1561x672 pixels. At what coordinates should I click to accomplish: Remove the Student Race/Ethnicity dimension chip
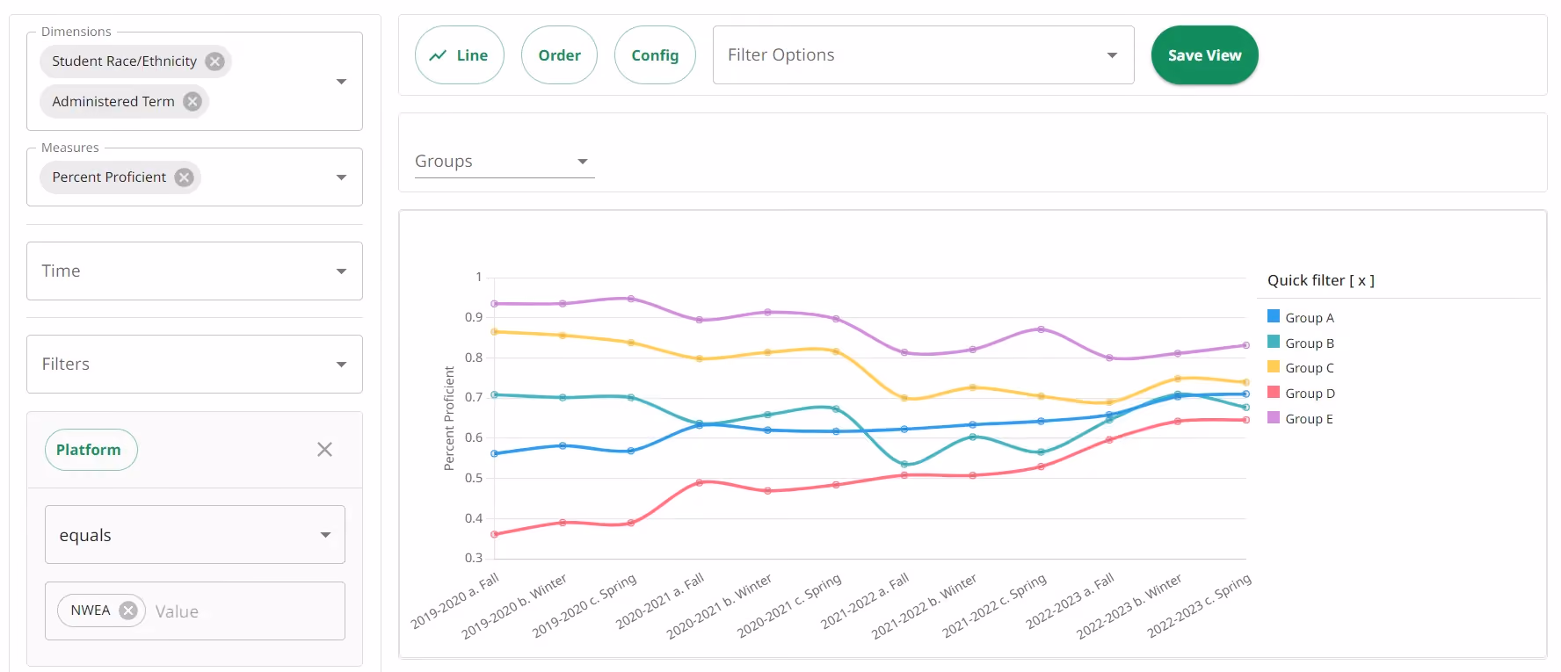[214, 61]
